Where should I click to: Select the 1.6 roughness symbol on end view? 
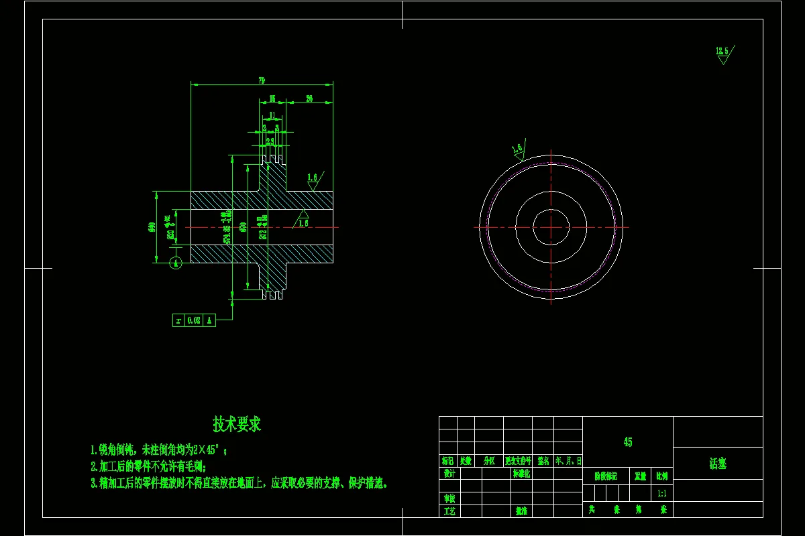[x=518, y=149]
